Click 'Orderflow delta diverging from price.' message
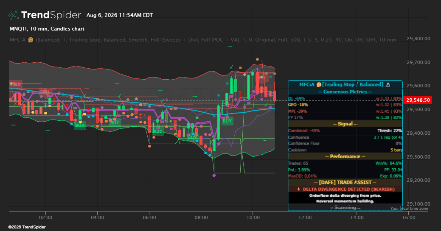 click(x=345, y=195)
